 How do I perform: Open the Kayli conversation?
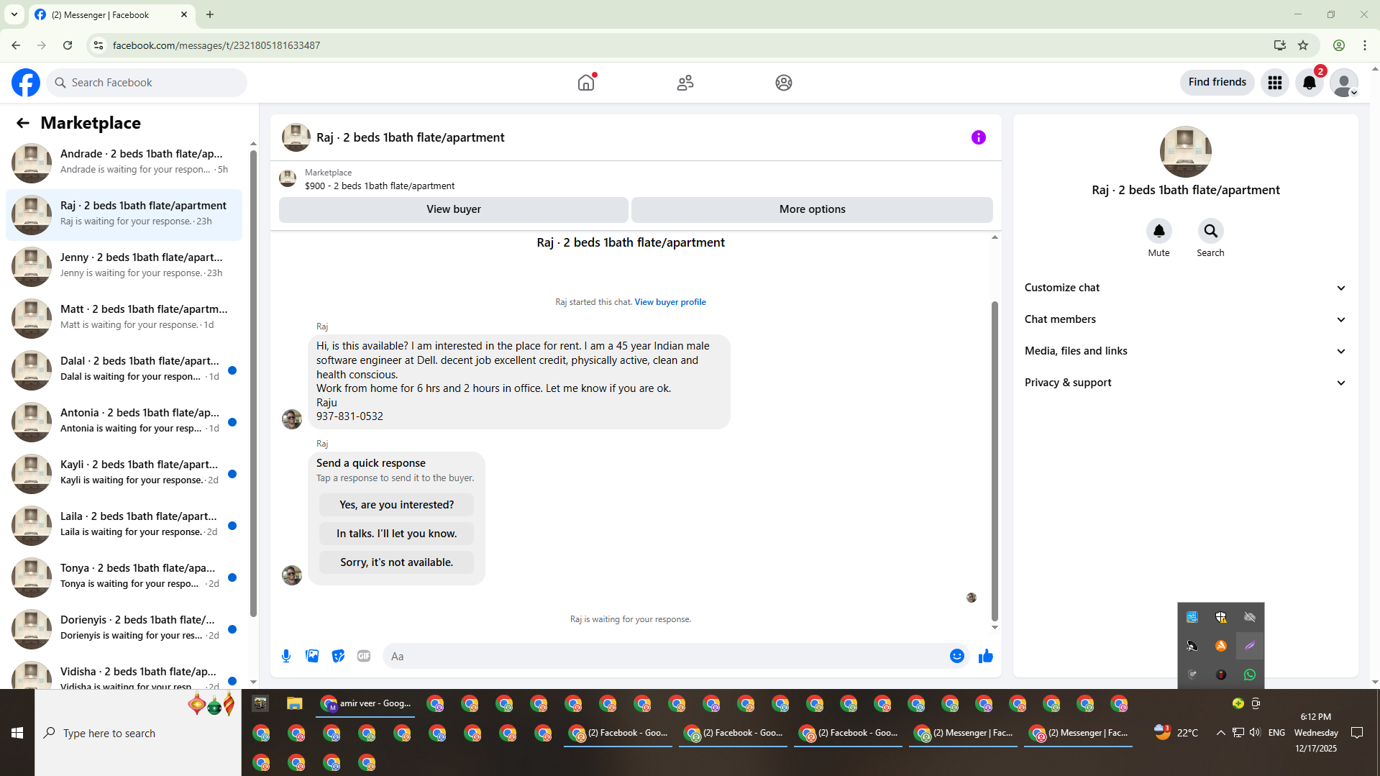coord(124,473)
